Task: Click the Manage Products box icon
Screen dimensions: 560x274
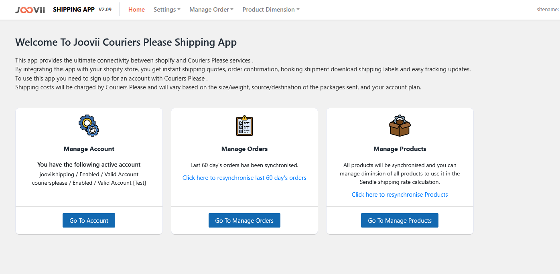Action: click(x=400, y=125)
